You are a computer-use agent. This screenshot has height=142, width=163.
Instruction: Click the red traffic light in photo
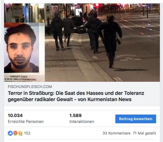(x=97, y=5)
